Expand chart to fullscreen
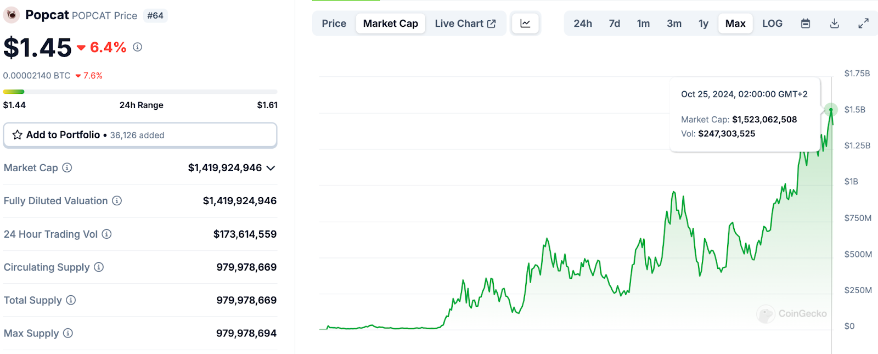 coord(863,24)
